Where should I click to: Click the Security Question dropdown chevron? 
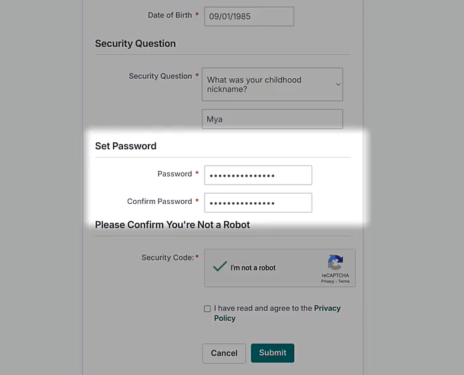[338, 85]
